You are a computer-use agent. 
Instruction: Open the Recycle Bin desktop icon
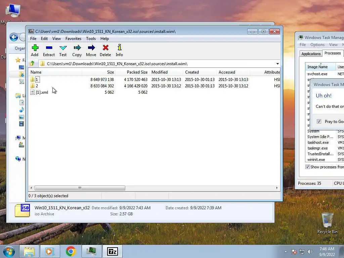(327, 223)
